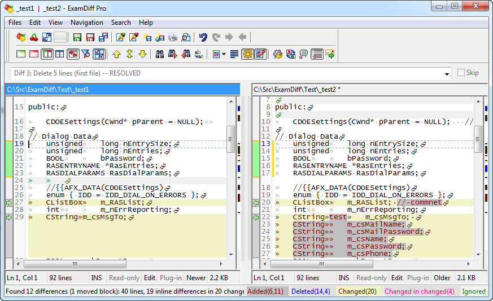Image resolution: width=493 pixels, height=301 pixels.
Task: Click the swap panes icon
Action: pos(47,37)
